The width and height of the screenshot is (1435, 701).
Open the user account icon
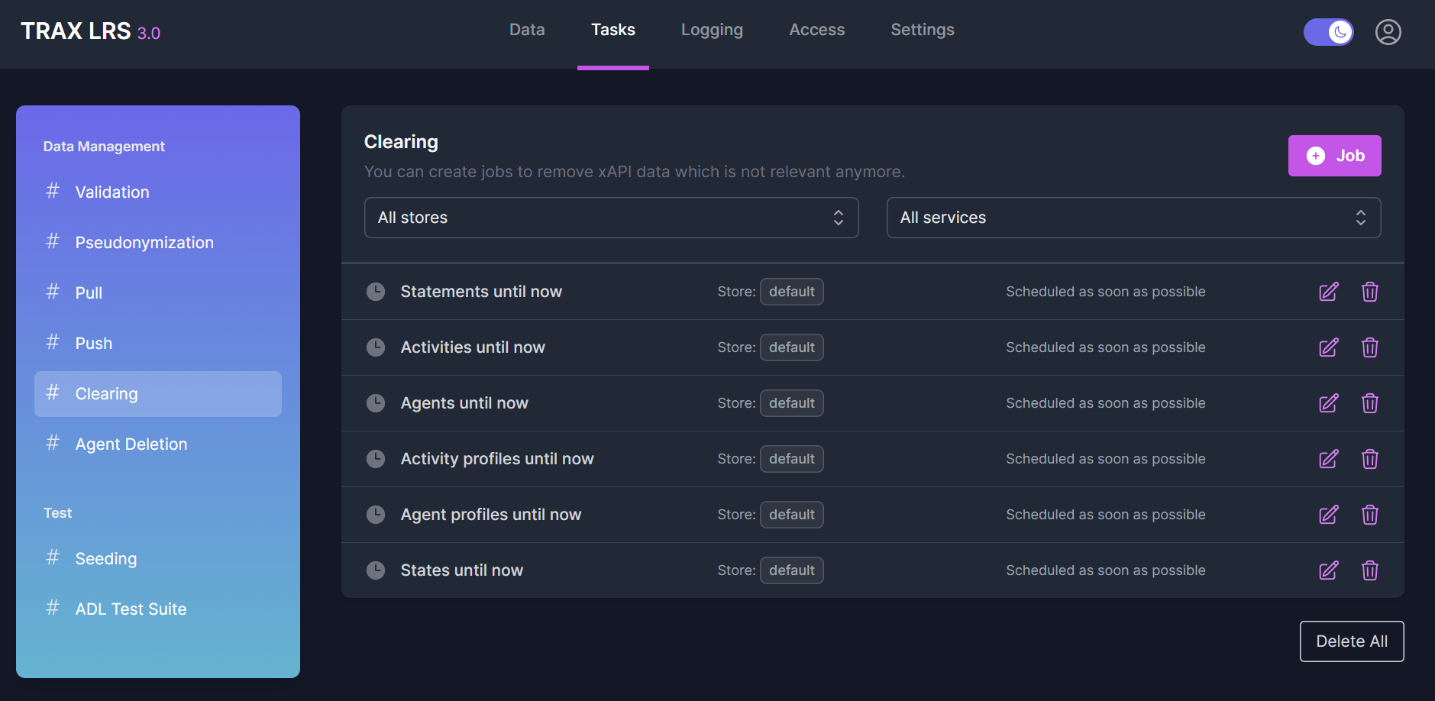coord(1388,32)
